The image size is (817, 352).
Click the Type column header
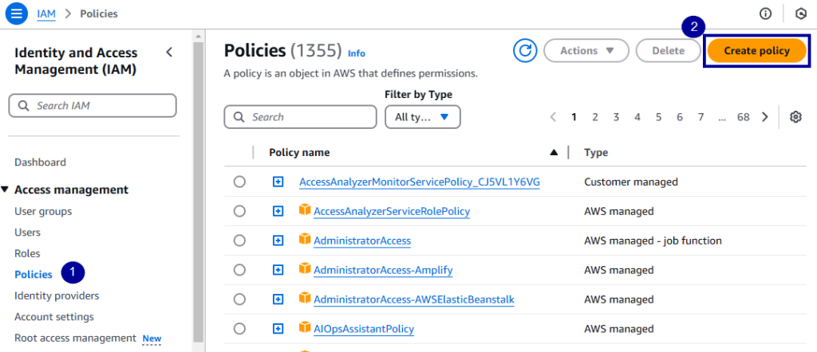click(x=596, y=152)
